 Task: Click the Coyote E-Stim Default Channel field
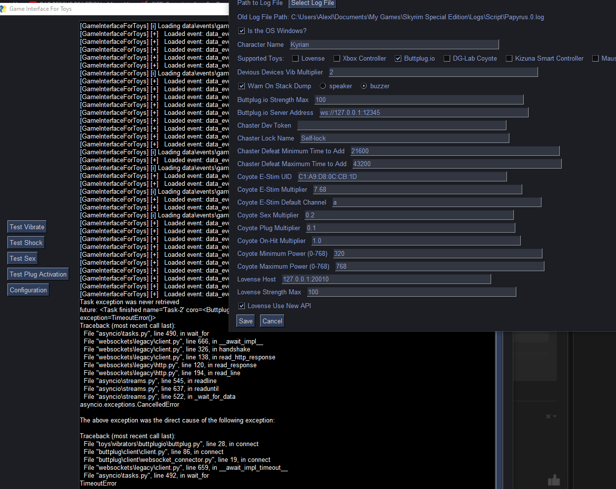click(x=437, y=202)
